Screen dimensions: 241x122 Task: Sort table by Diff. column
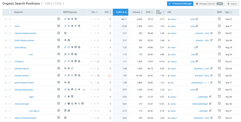(x=108, y=12)
